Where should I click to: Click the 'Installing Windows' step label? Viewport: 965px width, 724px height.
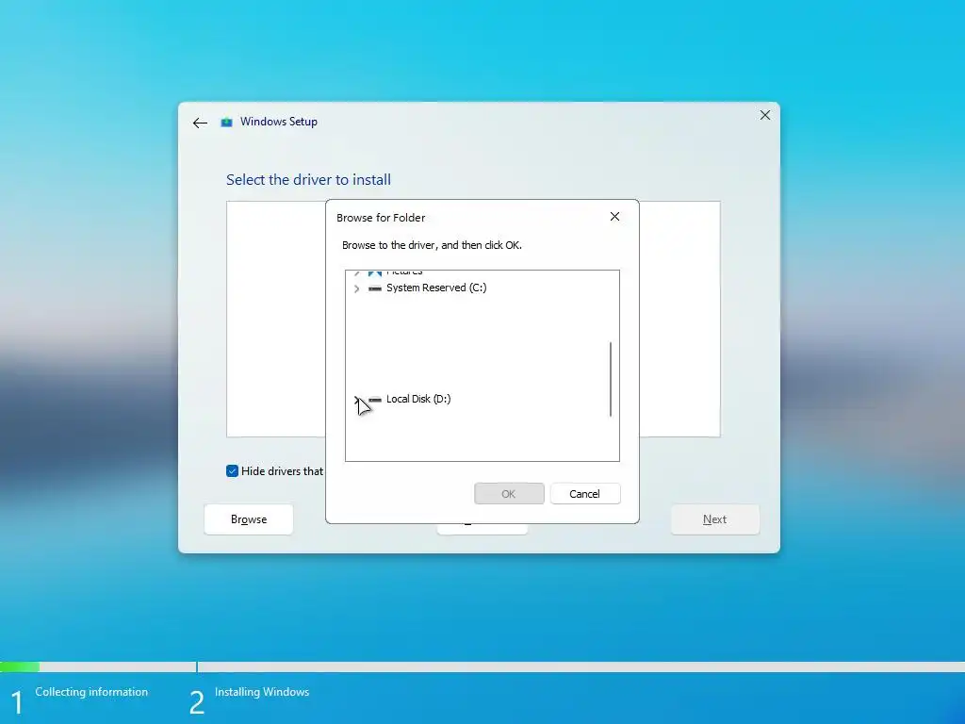click(262, 692)
